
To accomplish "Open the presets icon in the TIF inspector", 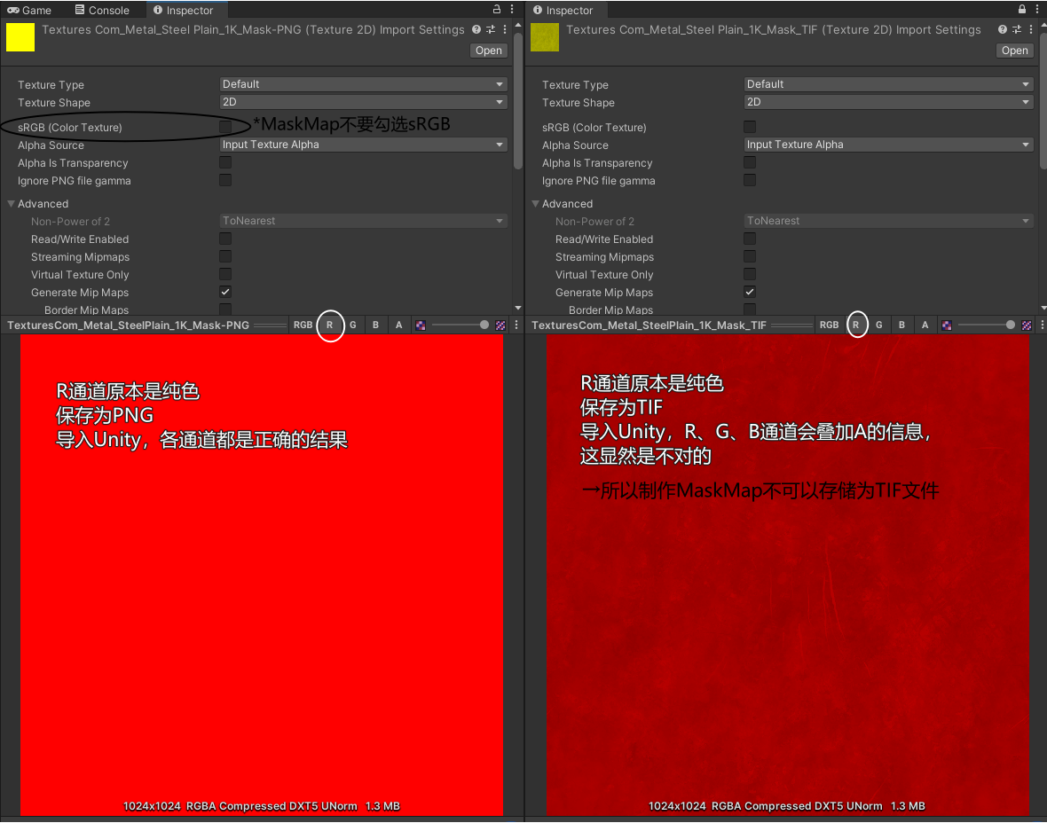I will click(x=1015, y=29).
